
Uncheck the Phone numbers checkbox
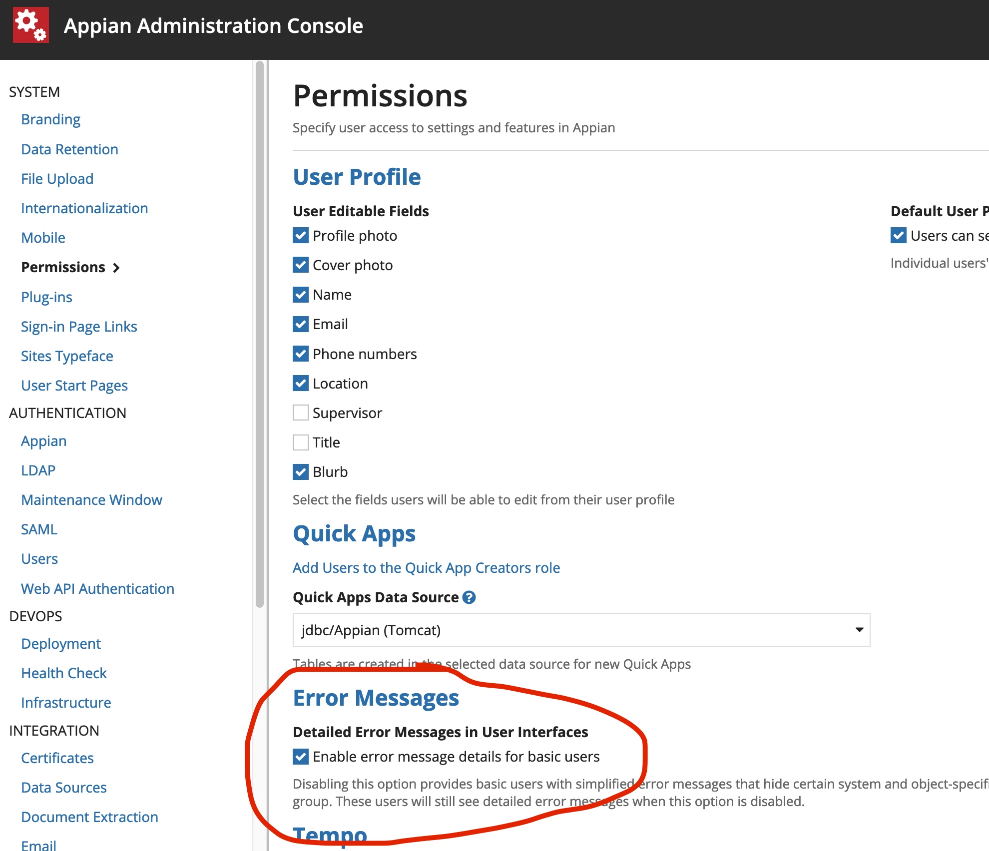click(301, 354)
